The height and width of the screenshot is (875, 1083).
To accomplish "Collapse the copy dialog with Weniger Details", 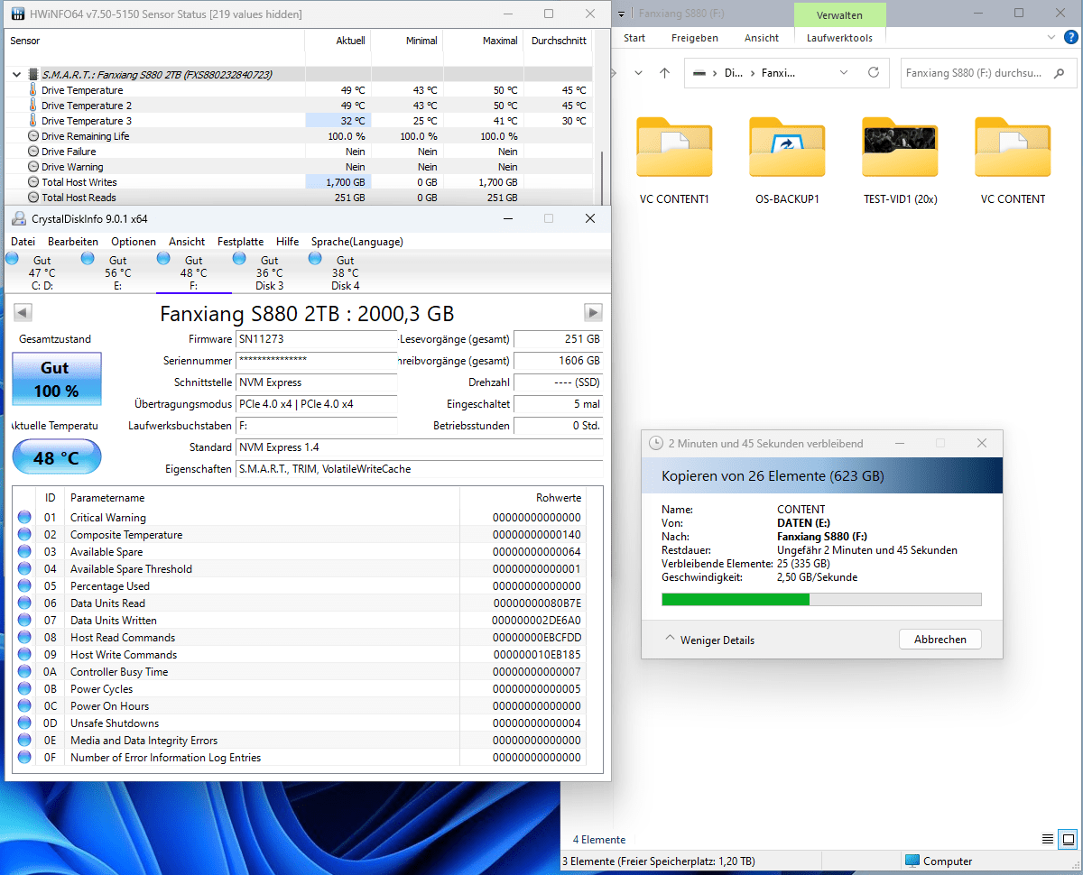I will (x=709, y=640).
